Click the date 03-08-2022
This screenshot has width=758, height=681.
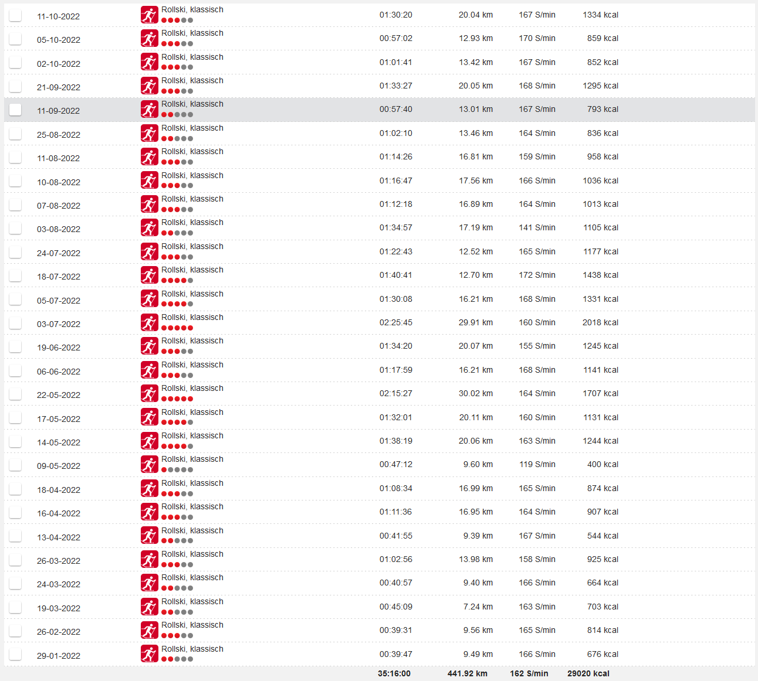pos(59,229)
